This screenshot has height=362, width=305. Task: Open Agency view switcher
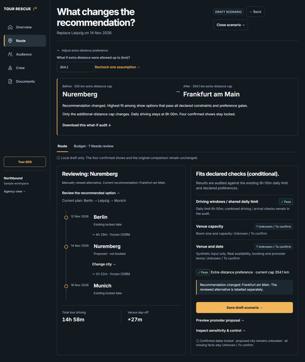(15, 191)
